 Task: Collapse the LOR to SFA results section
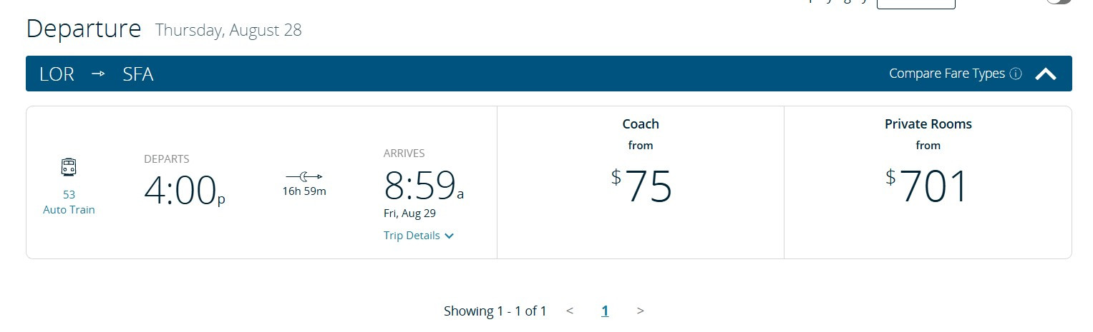[x=1046, y=74]
